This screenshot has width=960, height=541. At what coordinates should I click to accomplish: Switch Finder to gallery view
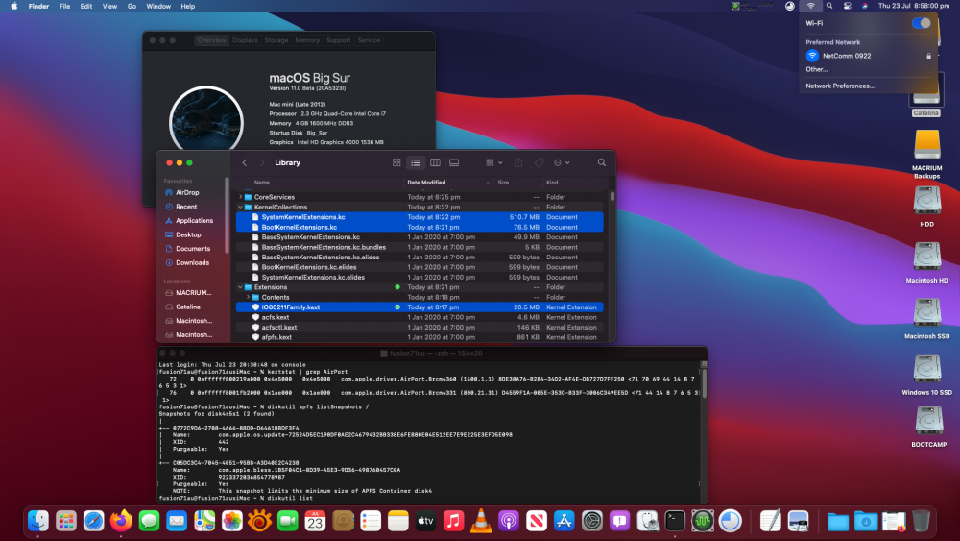click(454, 163)
